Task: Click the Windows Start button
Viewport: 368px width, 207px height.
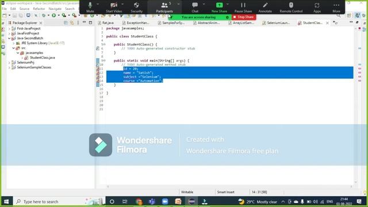Action: click(x=6, y=201)
